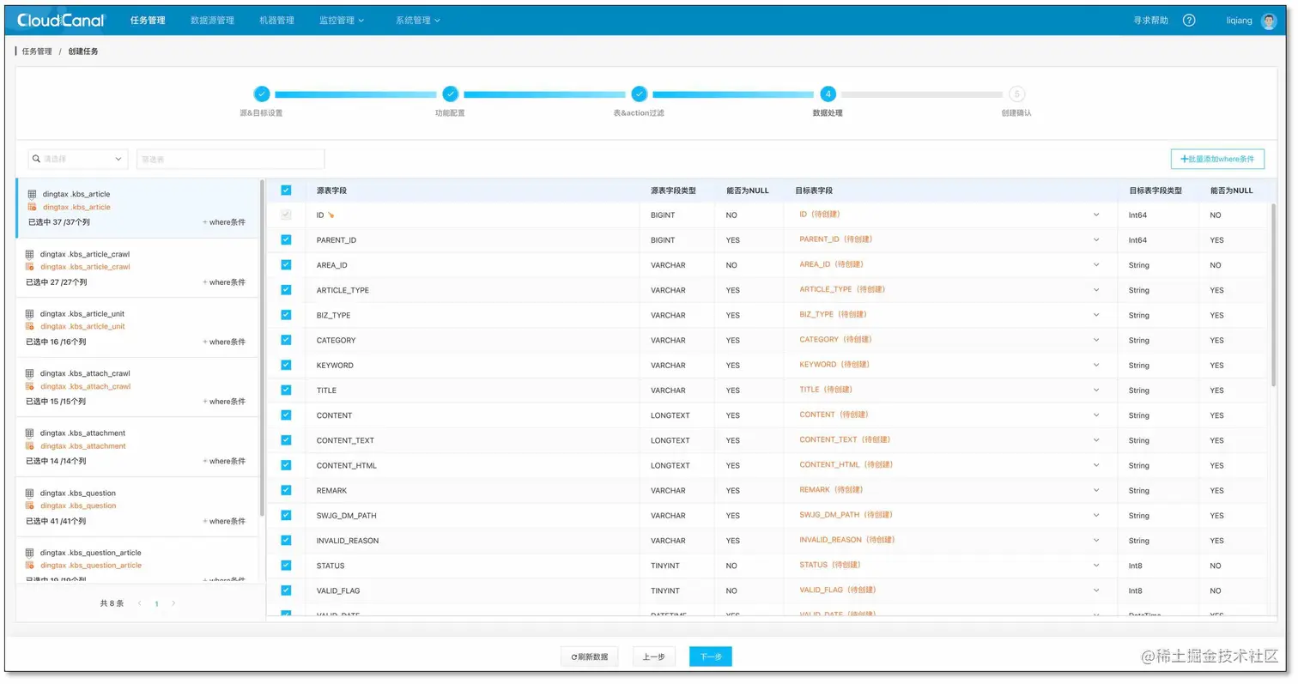The width and height of the screenshot is (1298, 684).
Task: Click the step 1 checkmark circle
Action: point(262,94)
